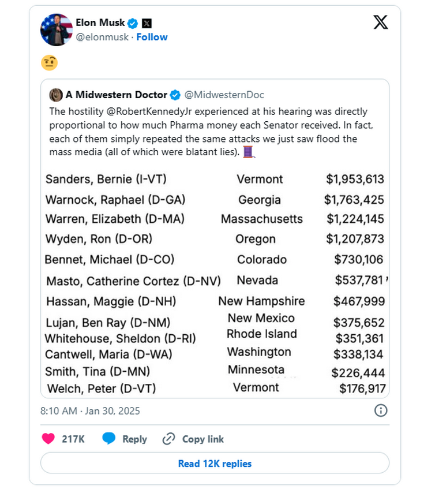
Task: Open A Midwestern Doctor's small avatar
Action: [x=56, y=95]
